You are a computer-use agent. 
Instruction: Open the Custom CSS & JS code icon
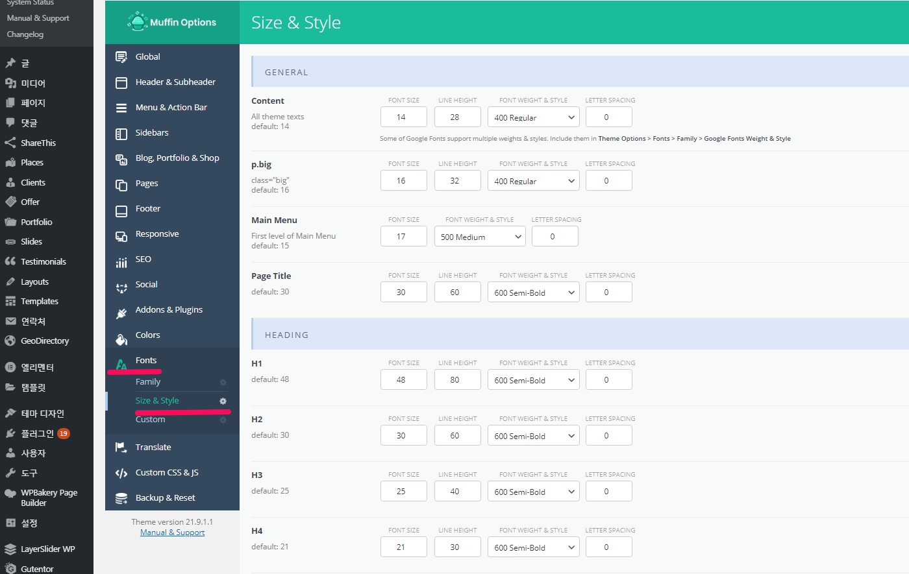click(121, 473)
